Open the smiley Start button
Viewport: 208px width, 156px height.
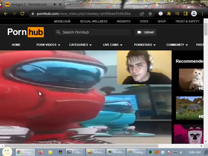click(7, 152)
